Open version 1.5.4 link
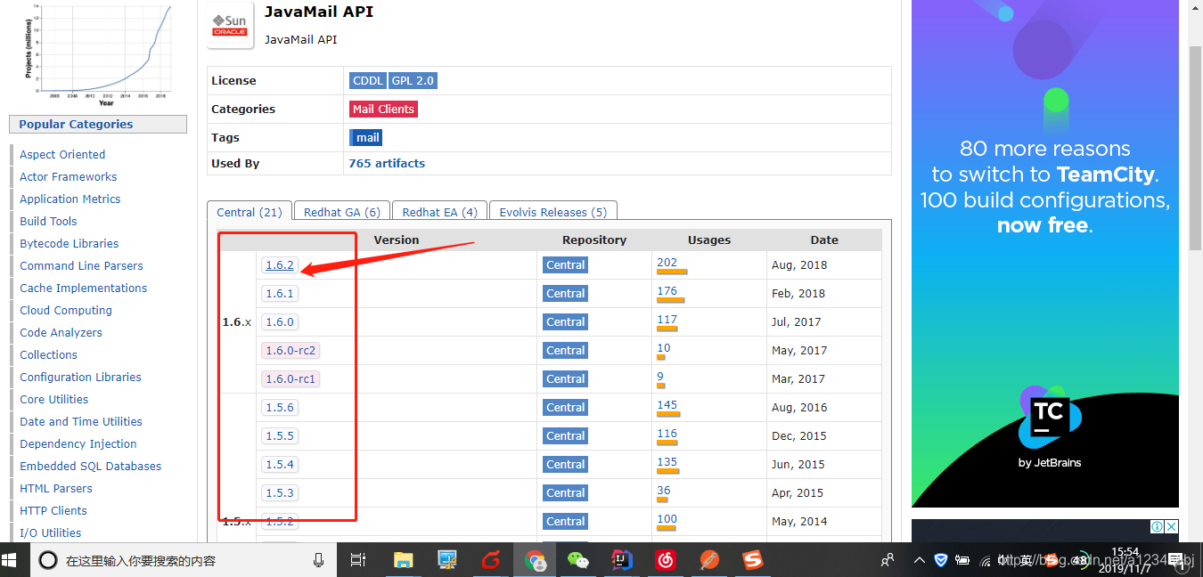Image resolution: width=1203 pixels, height=577 pixels. [280, 464]
